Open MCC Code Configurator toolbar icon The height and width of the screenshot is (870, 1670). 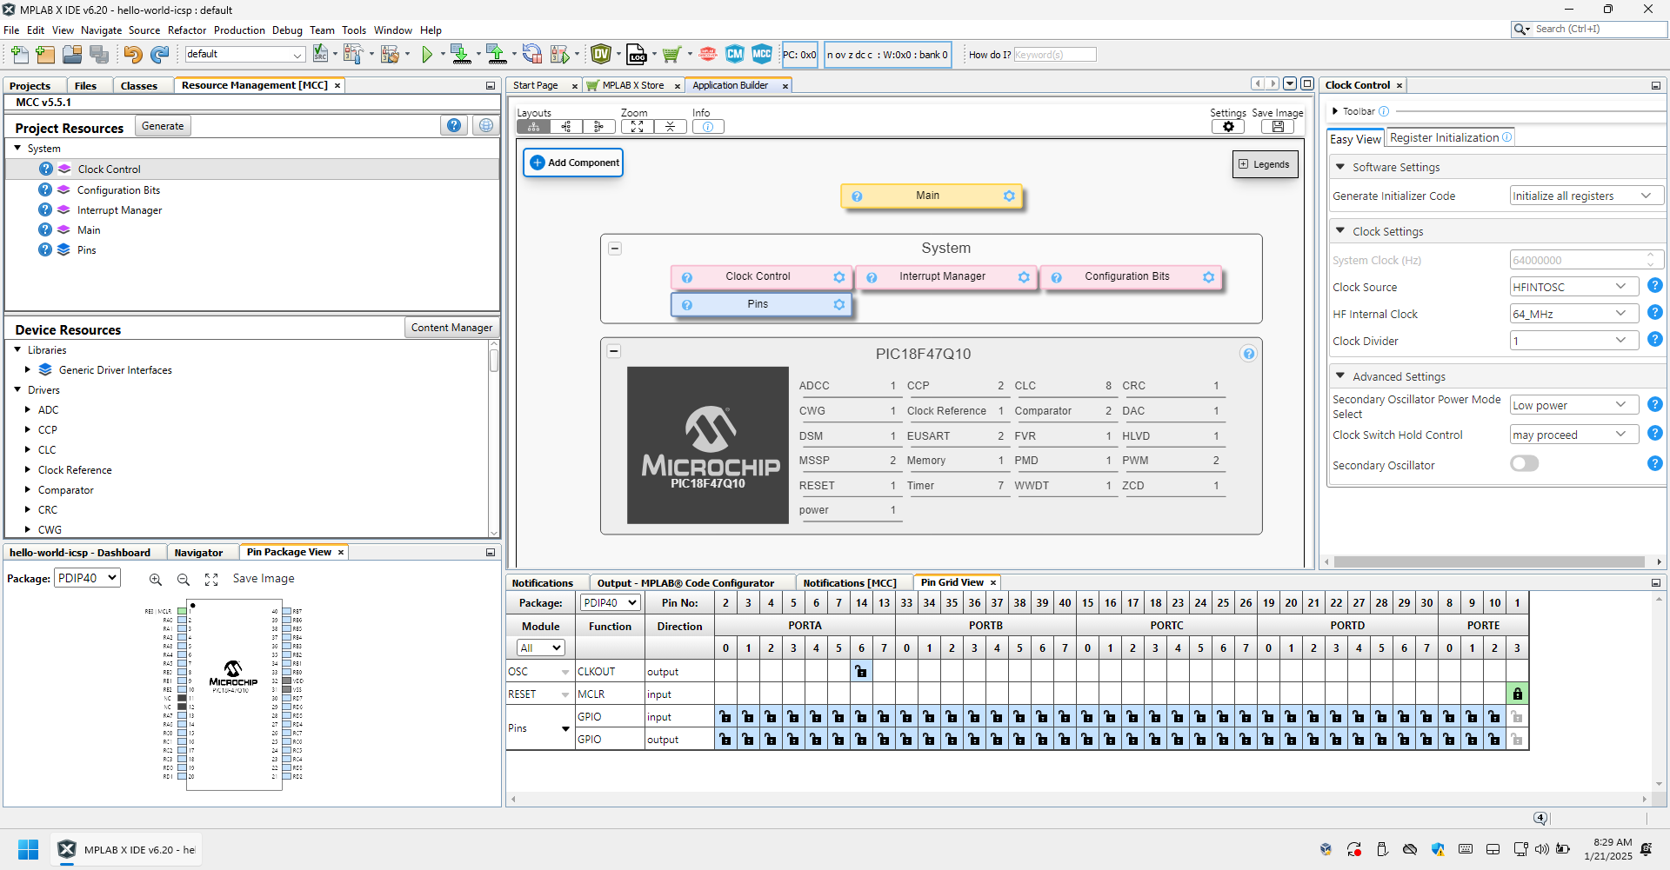pyautogui.click(x=762, y=54)
